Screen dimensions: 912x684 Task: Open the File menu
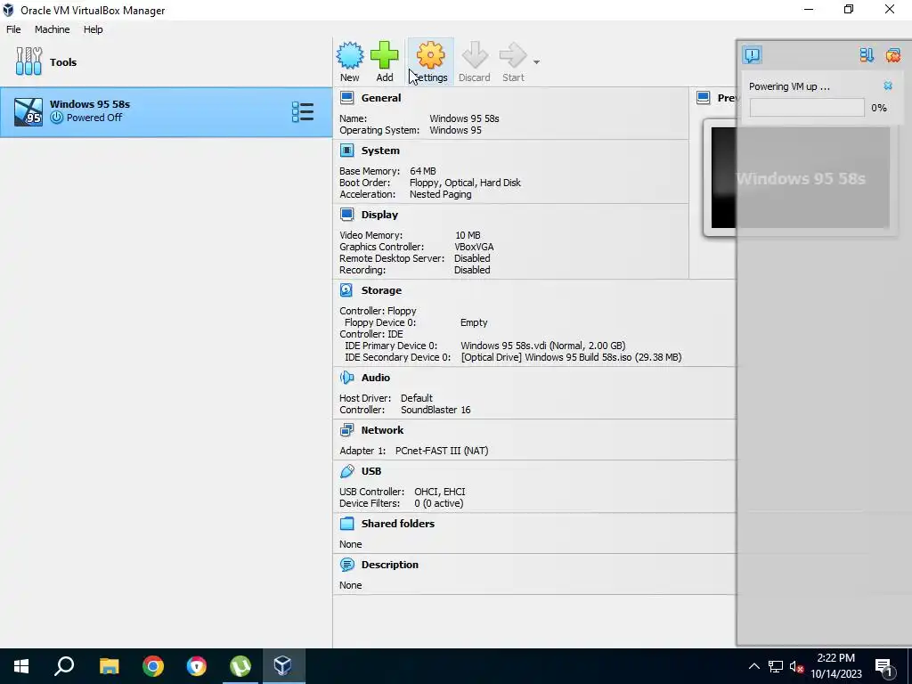click(x=13, y=29)
